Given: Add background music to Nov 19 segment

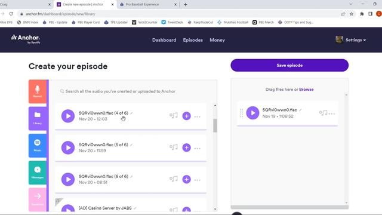Looking at the screenshot, I should 323,113.
